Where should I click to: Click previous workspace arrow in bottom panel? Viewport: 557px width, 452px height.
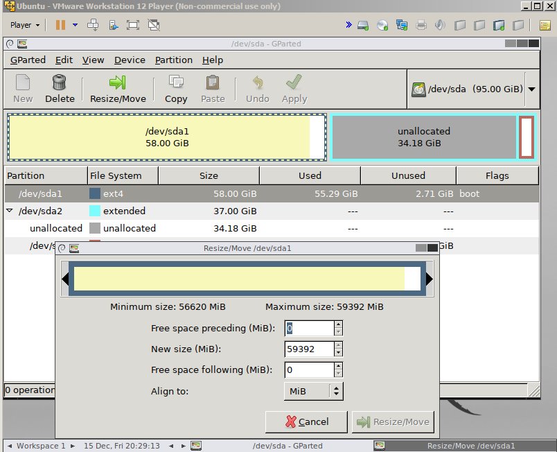click(x=10, y=446)
